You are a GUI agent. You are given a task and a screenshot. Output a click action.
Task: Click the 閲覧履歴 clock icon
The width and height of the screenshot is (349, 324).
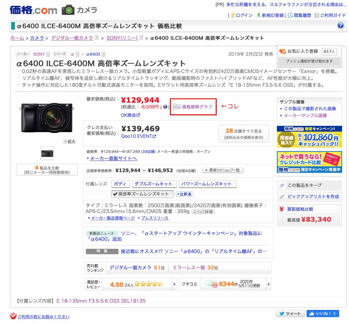(290, 15)
